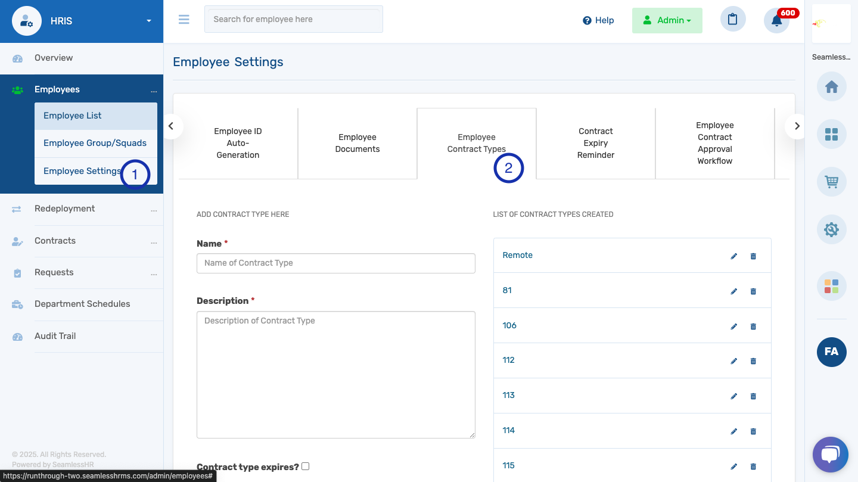Click the home icon in the right rail
Screen dimensions: 858x482
831,86
